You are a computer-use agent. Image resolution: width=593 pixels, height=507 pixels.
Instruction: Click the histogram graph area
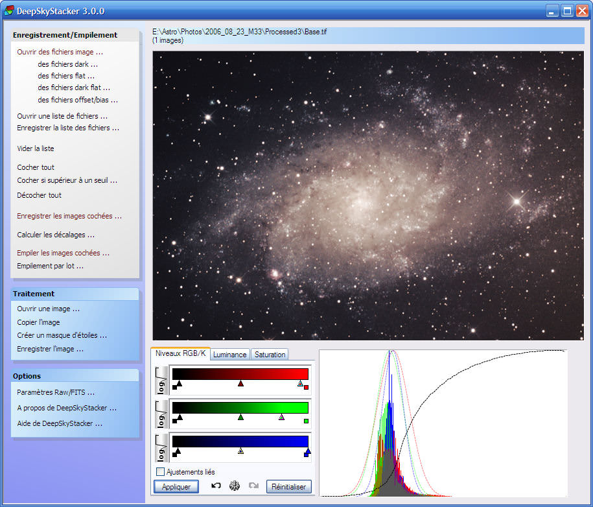click(x=443, y=423)
